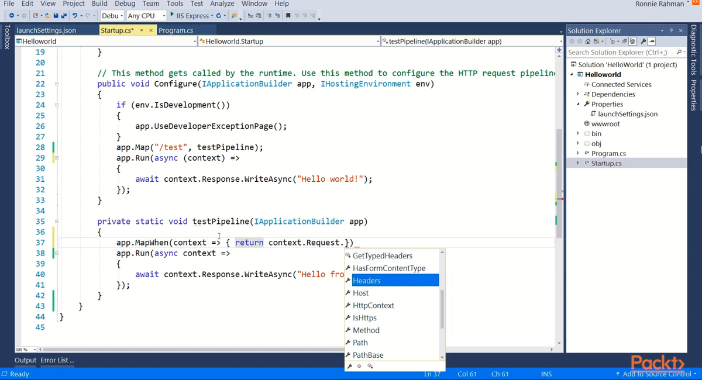Viewport: 702px width, 380px height.
Task: Toggle the methods filter in IntelliSense footer
Action: [x=360, y=367]
